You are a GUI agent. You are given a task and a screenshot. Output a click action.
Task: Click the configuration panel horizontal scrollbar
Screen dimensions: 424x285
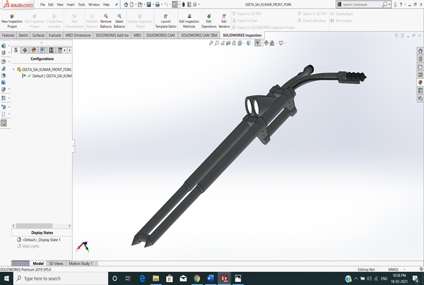pyautogui.click(x=34, y=226)
